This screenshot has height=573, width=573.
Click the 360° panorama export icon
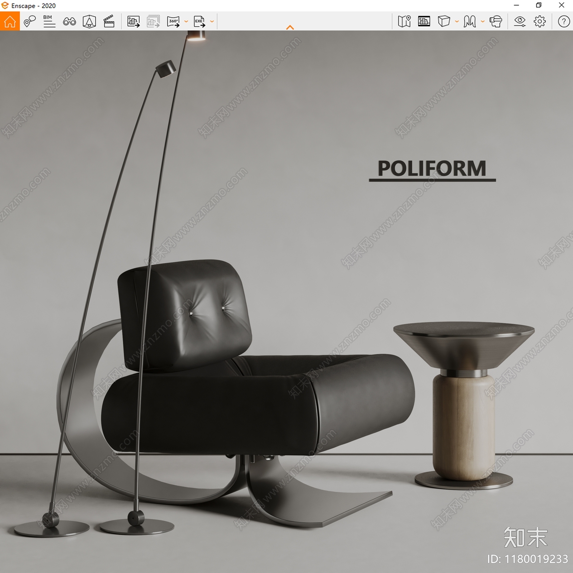click(x=174, y=21)
